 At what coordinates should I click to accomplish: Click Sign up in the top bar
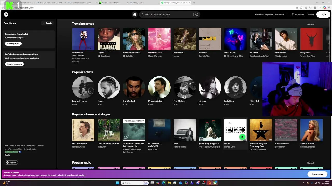pos(311,14)
